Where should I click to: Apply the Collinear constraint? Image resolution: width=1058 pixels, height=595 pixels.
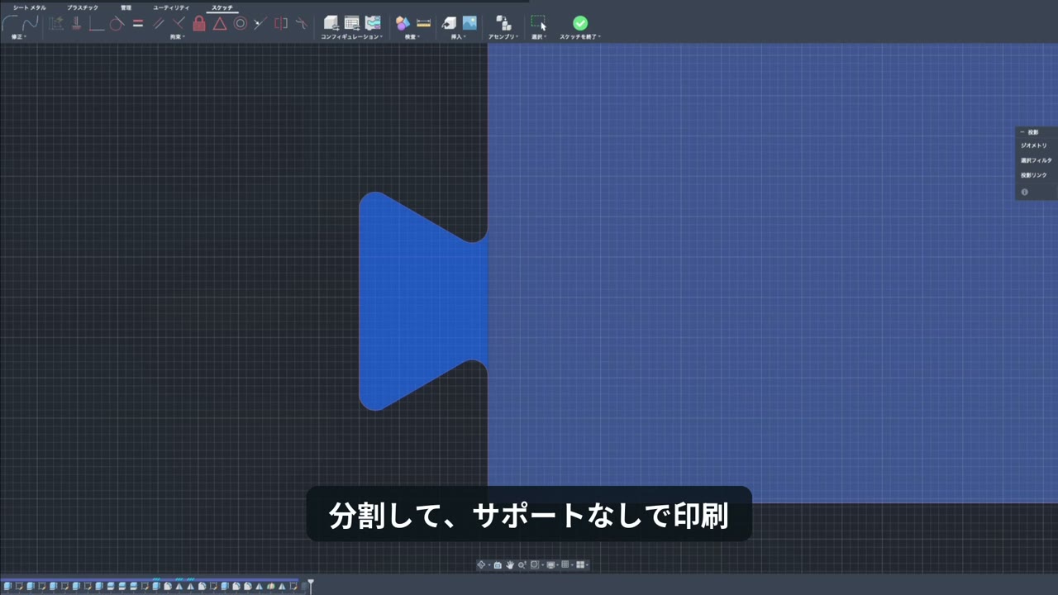[x=260, y=23]
